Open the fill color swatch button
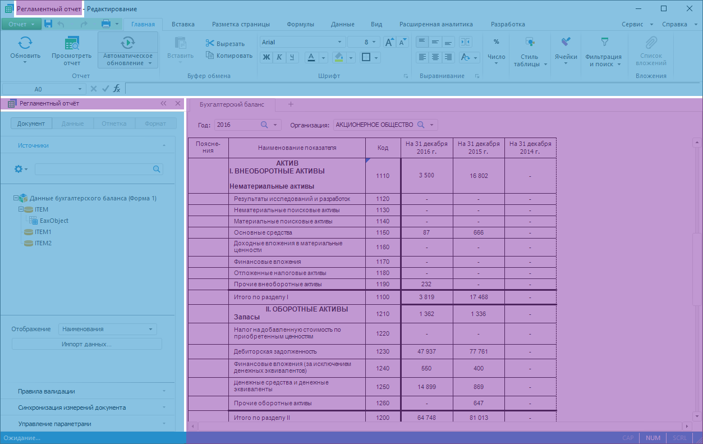 click(339, 57)
